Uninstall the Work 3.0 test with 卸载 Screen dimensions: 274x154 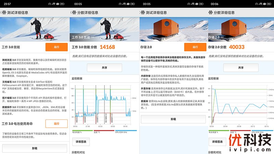pos(35,148)
